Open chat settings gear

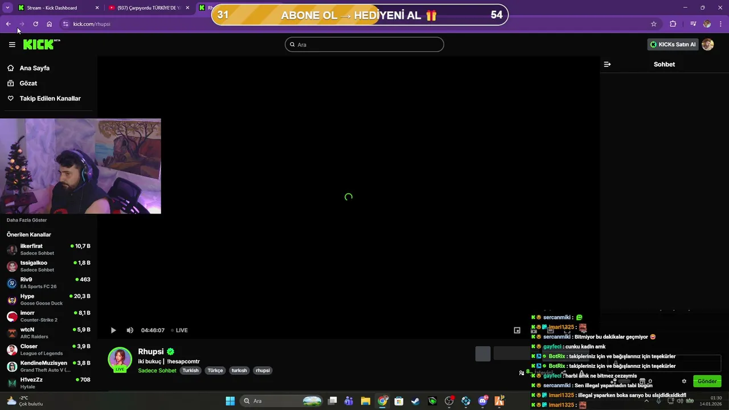click(x=684, y=381)
